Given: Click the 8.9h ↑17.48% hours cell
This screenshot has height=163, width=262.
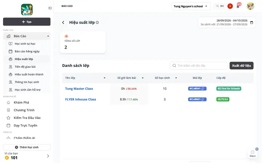Looking at the screenshot, I should pyautogui.click(x=129, y=99).
